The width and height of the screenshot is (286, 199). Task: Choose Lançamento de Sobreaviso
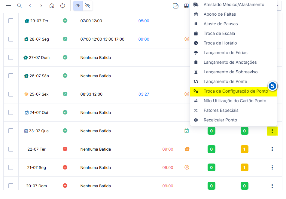(x=233, y=72)
